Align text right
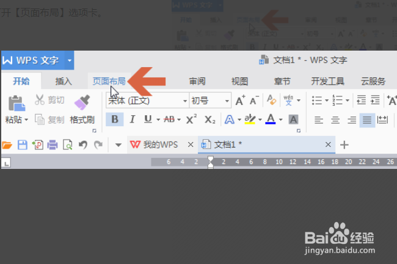 point(352,120)
